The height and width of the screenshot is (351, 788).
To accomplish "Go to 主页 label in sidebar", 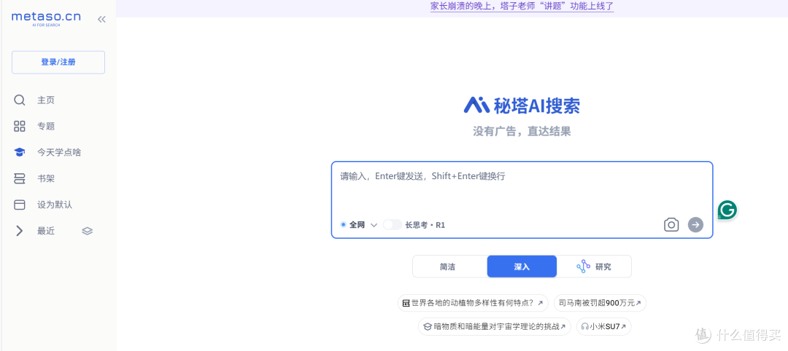I will coord(46,100).
